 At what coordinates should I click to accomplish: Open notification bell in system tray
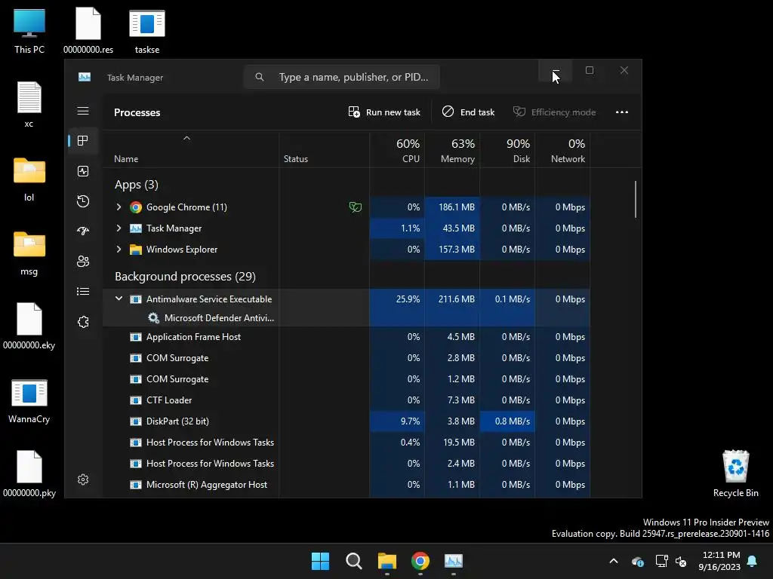(753, 561)
